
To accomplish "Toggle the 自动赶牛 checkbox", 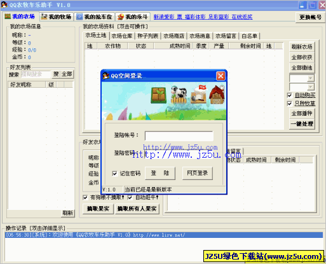I will (130, 198).
